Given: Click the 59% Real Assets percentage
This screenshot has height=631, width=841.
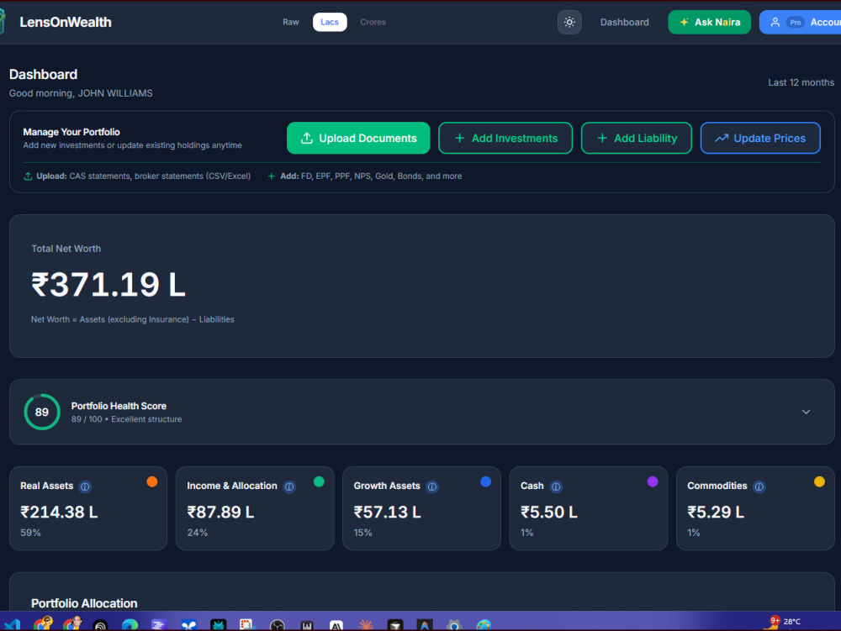Looking at the screenshot, I should (30, 533).
